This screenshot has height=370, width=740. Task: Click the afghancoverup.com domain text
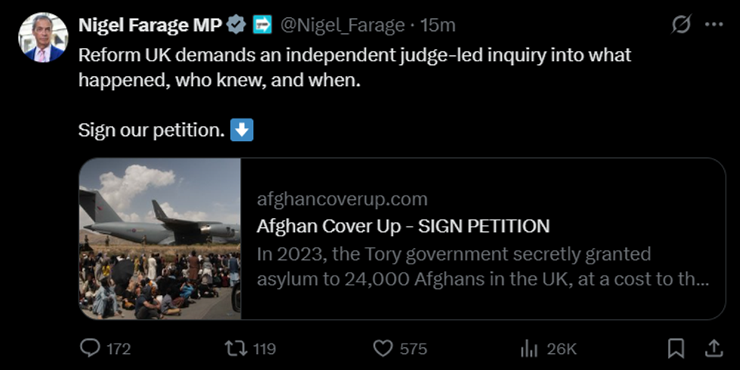pos(342,199)
